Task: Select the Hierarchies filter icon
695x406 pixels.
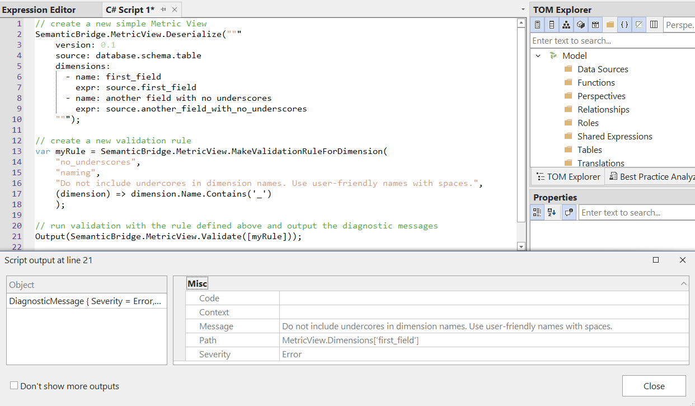Action: 566,25
